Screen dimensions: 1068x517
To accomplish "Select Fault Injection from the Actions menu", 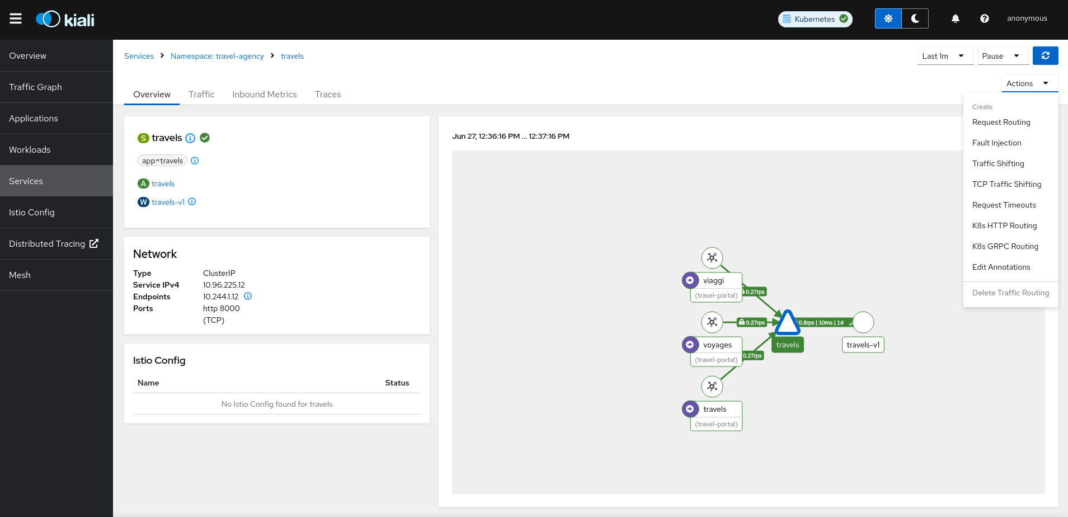I will [996, 143].
